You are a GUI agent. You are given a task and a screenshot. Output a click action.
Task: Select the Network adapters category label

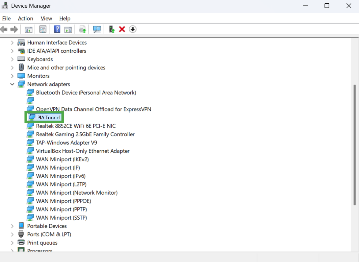coord(49,84)
